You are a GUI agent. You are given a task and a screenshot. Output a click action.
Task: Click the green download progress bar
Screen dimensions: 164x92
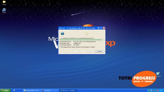82,40
